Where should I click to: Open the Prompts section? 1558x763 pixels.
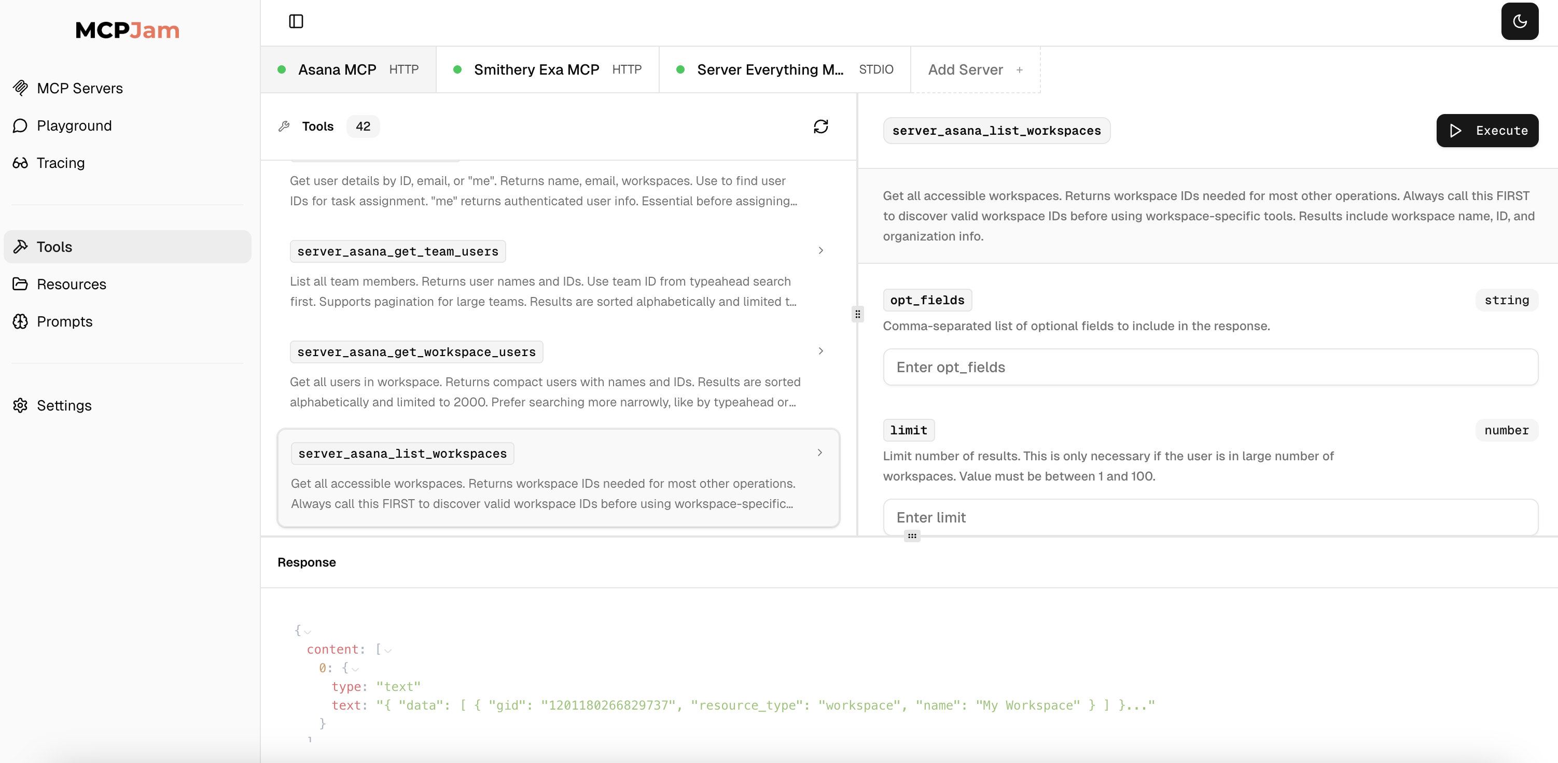pyautogui.click(x=64, y=322)
